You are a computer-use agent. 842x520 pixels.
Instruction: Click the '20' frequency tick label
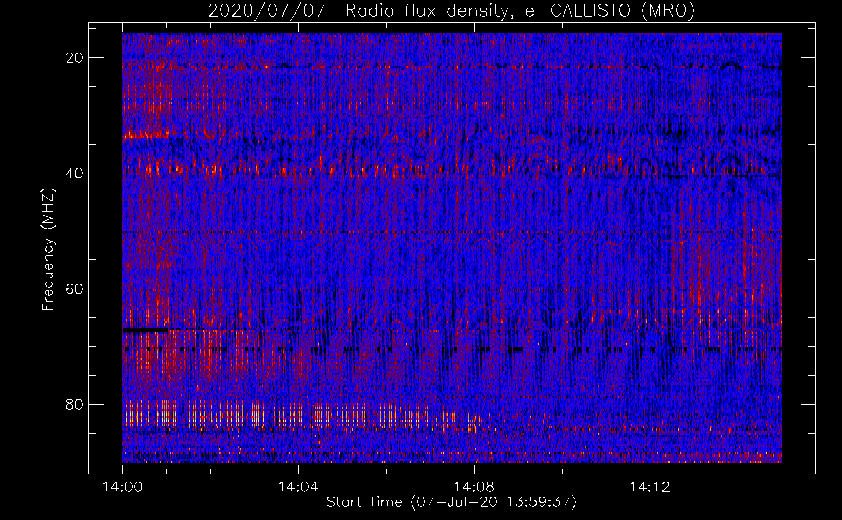click(75, 58)
